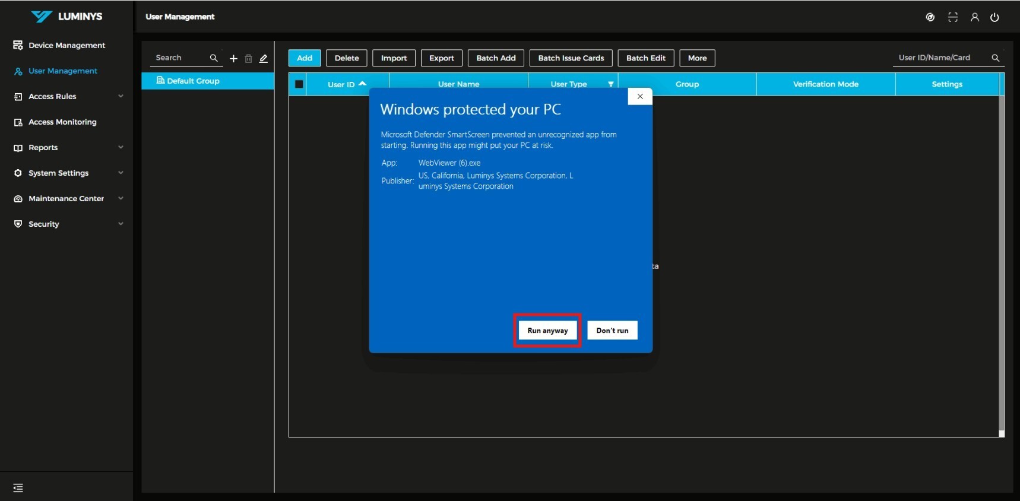
Task: Click the Run anyway button
Action: [x=547, y=331]
